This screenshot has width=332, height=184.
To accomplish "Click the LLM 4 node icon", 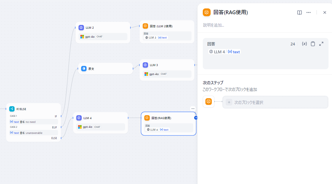I will coord(79,118).
